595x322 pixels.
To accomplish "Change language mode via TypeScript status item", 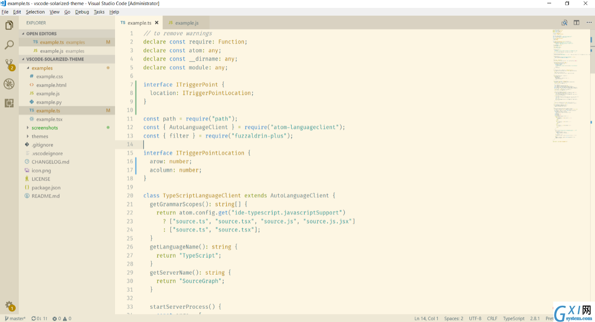I will pos(514,318).
